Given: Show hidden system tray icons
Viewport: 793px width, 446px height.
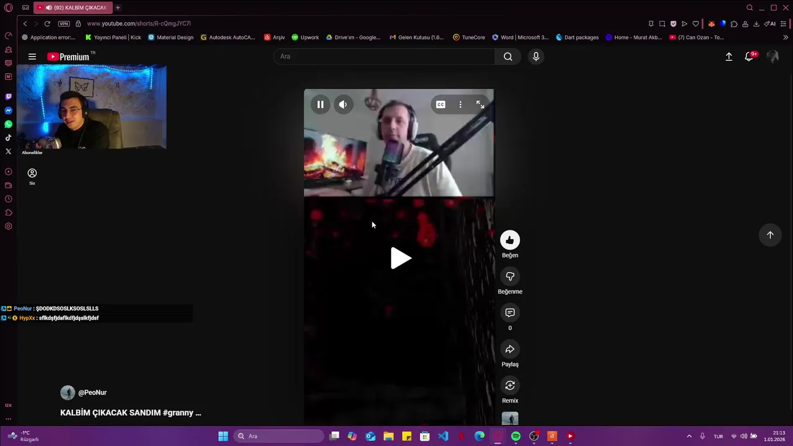Looking at the screenshot, I should (x=689, y=436).
